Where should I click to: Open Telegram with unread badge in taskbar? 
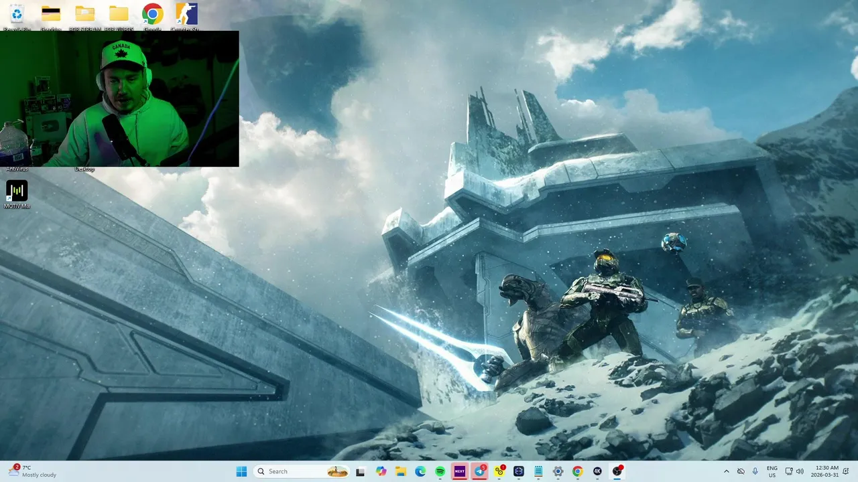[480, 471]
